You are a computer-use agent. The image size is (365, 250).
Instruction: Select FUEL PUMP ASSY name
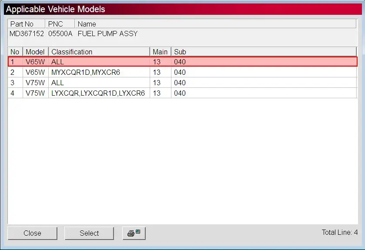pos(107,34)
